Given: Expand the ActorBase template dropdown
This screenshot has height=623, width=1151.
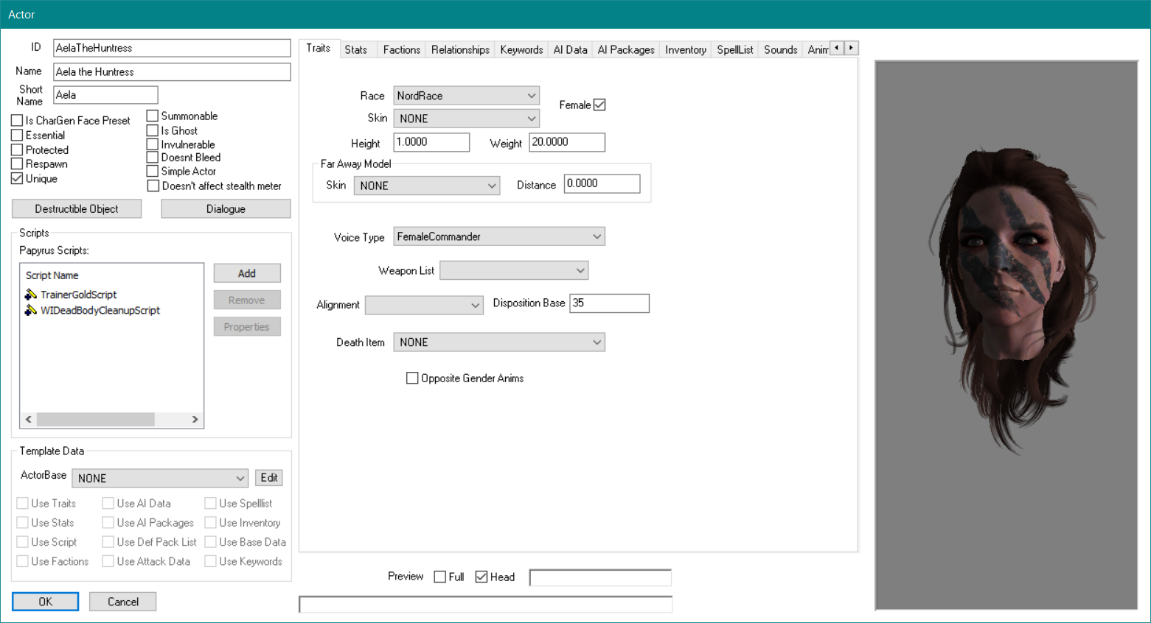Looking at the screenshot, I should coord(160,479).
